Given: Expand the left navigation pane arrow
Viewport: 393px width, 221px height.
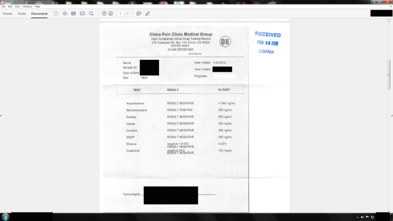Looking at the screenshot, I should coord(1,115).
